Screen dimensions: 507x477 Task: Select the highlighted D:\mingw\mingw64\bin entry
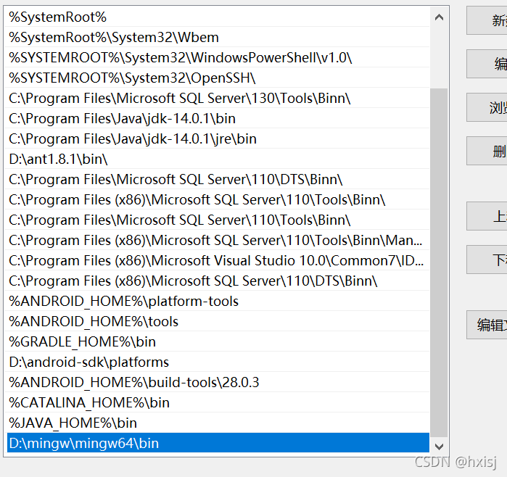[218, 443]
